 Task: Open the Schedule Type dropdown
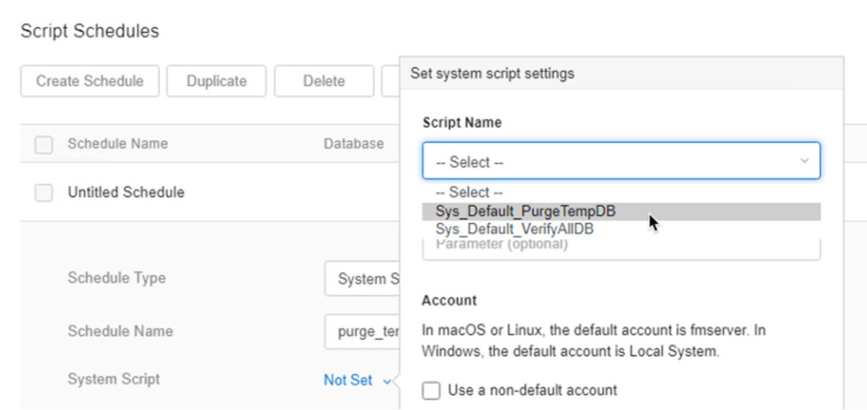point(362,279)
